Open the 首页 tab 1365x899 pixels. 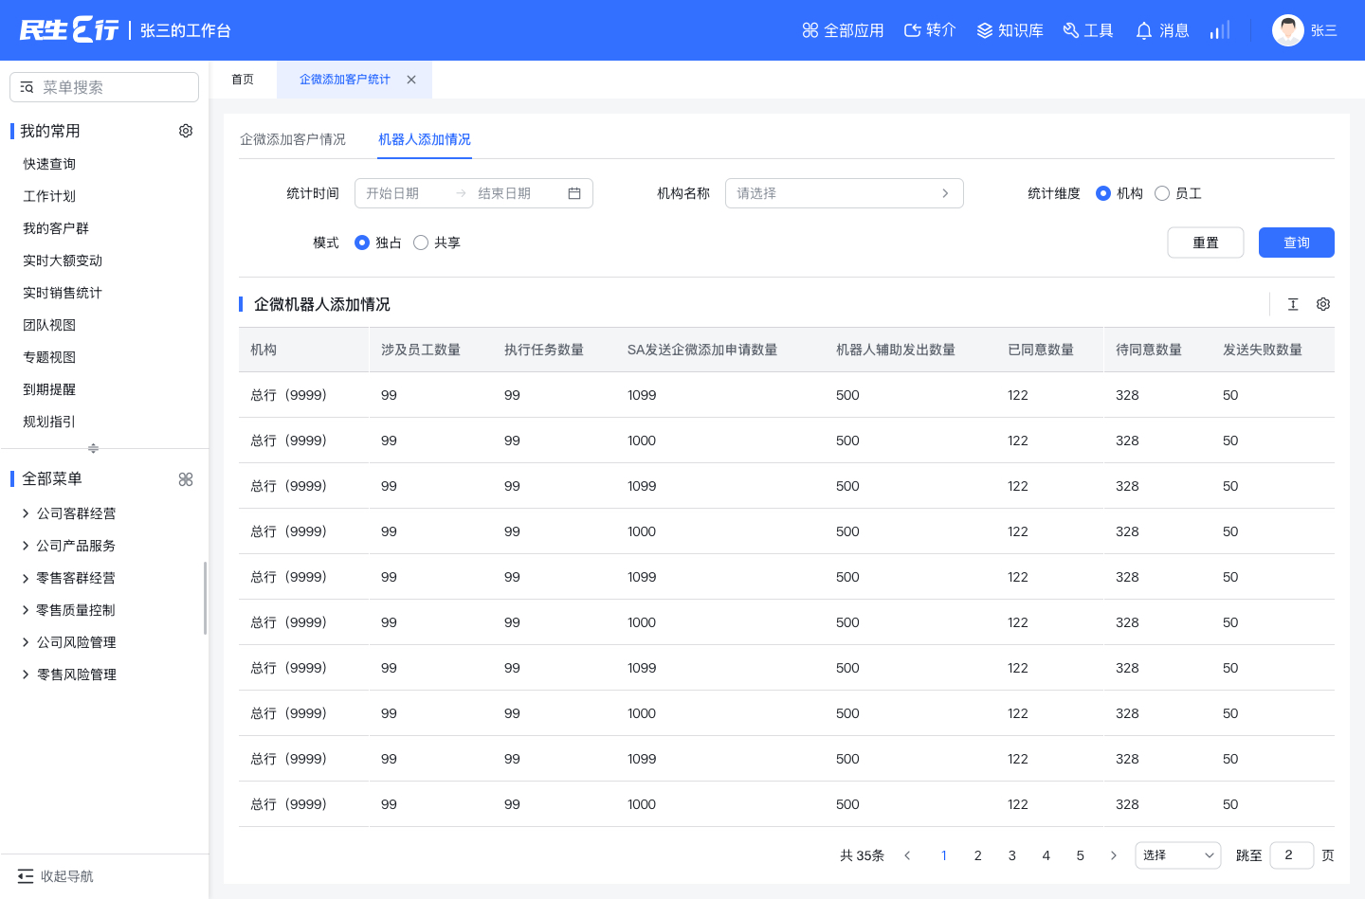(x=243, y=80)
